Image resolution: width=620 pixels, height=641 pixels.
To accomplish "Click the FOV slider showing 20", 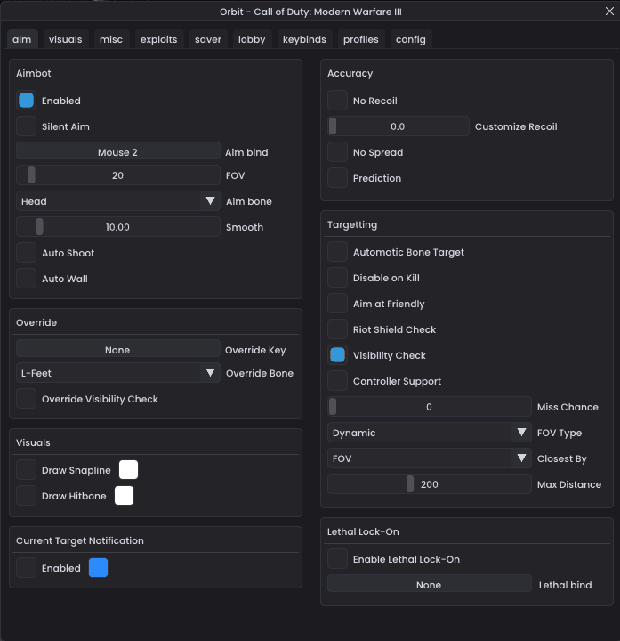I will [x=118, y=175].
